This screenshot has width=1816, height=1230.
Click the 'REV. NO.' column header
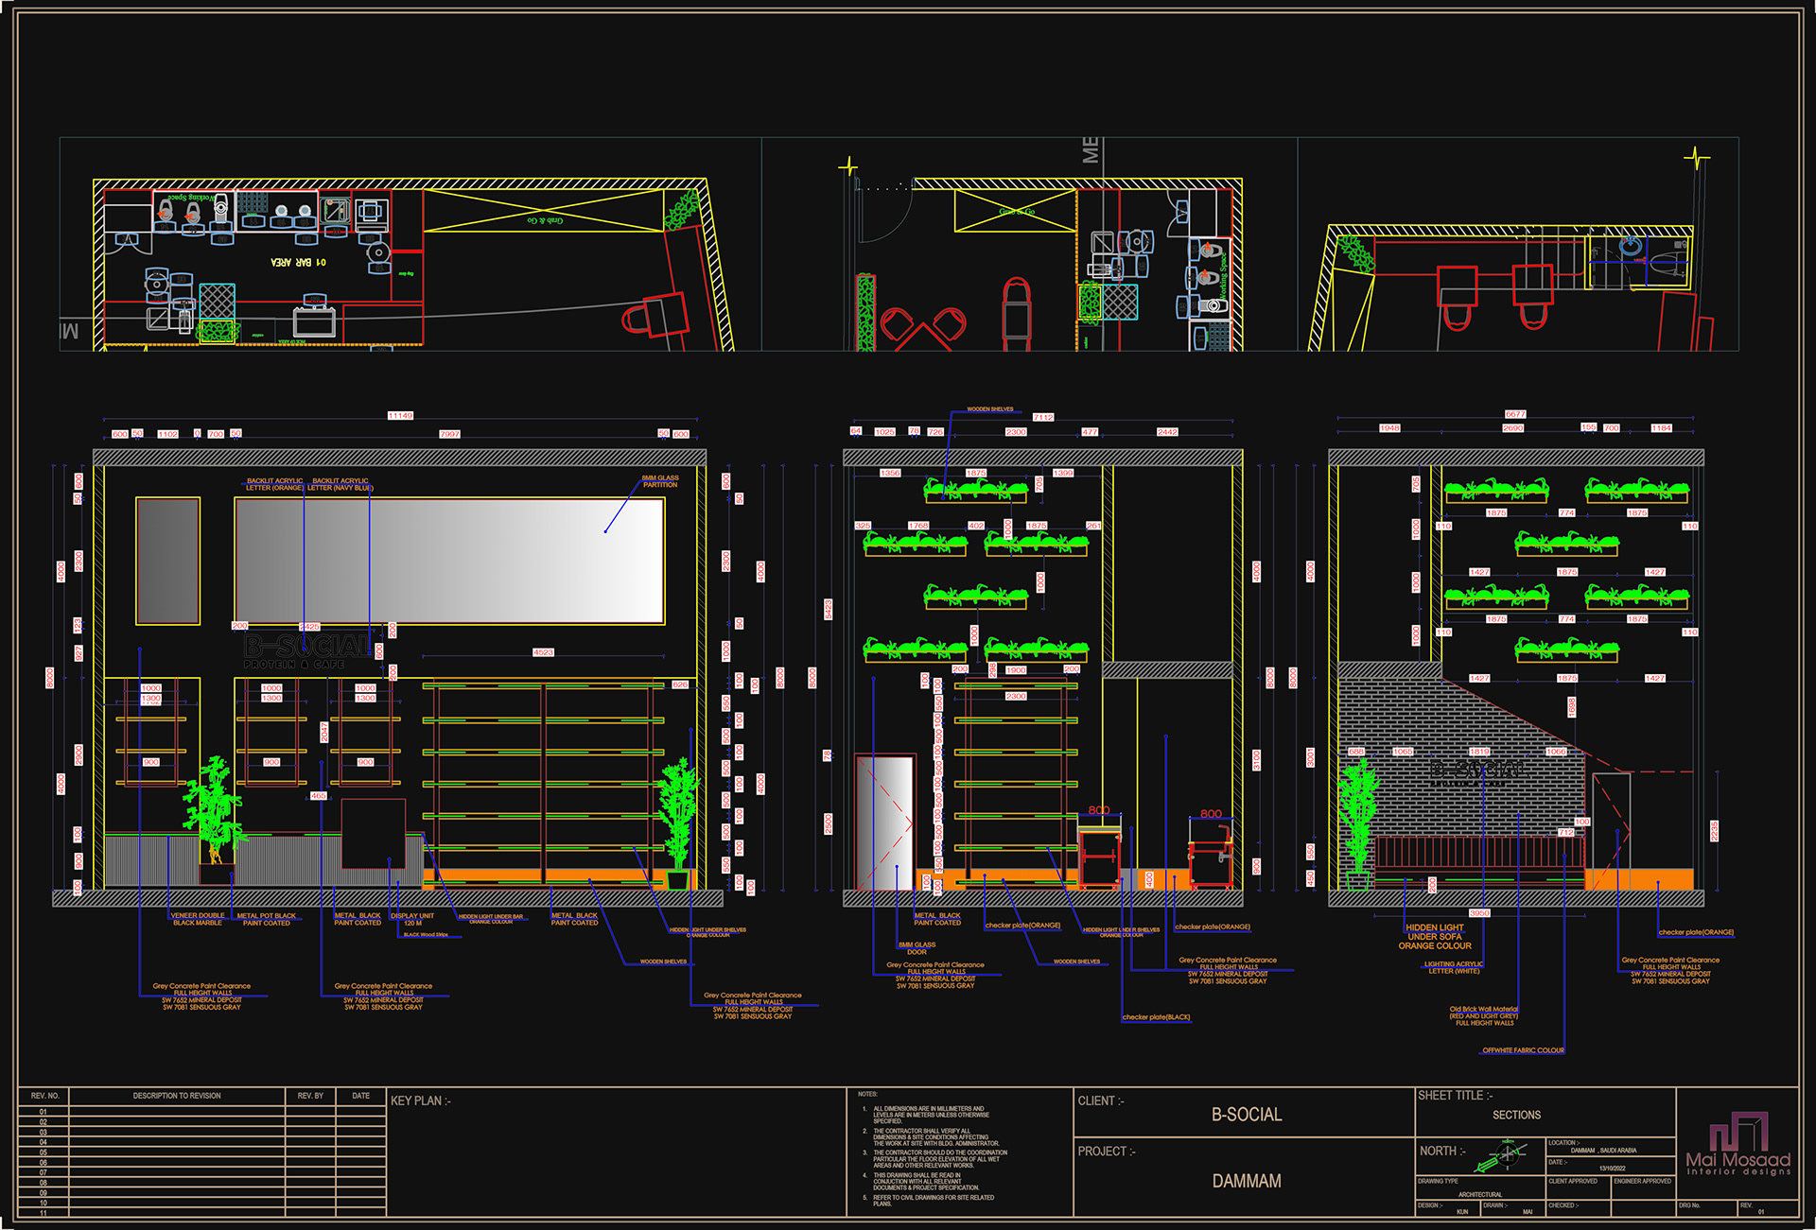click(44, 1096)
